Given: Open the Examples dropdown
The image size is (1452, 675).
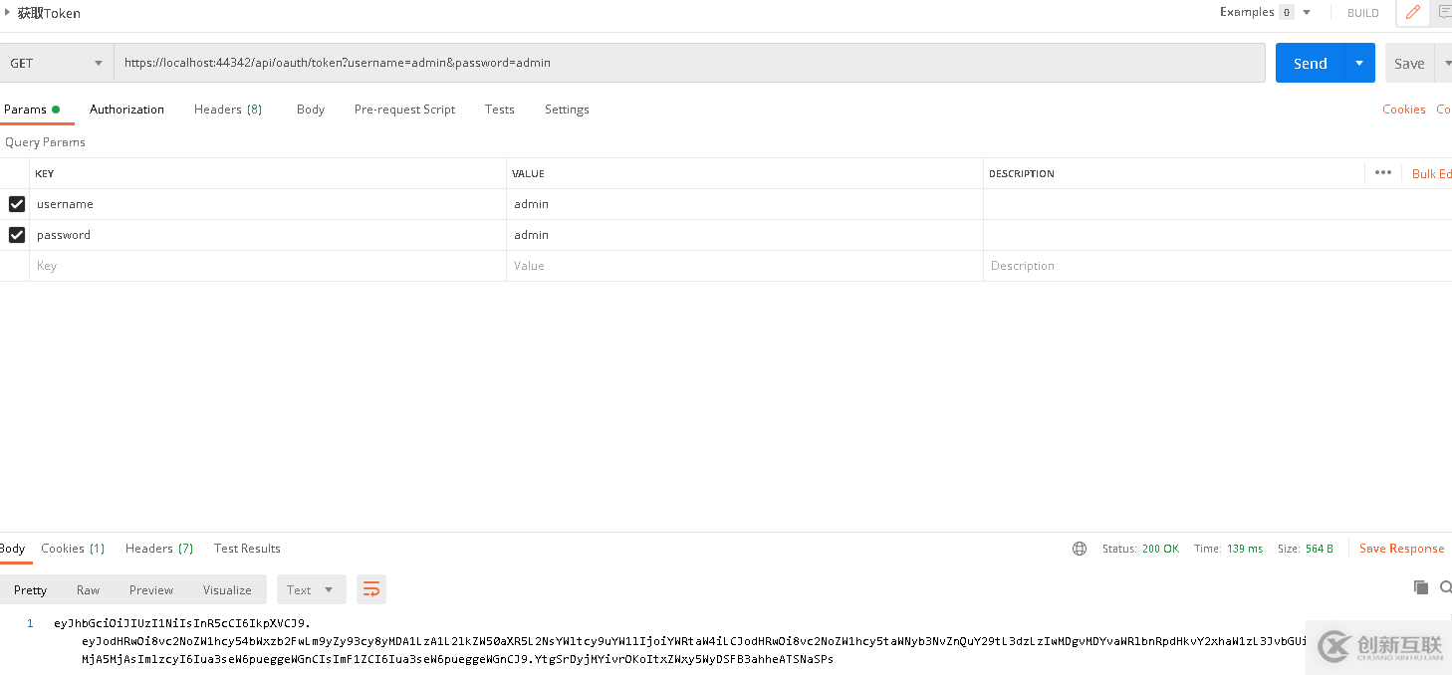Looking at the screenshot, I should click(1265, 12).
